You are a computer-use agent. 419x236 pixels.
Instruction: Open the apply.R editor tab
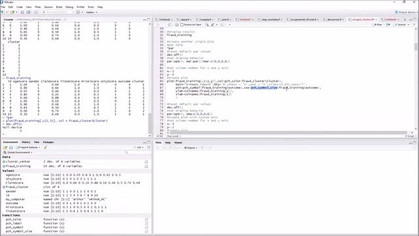pos(185,20)
